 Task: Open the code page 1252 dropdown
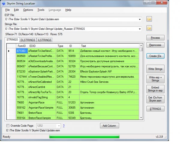(x=59, y=126)
